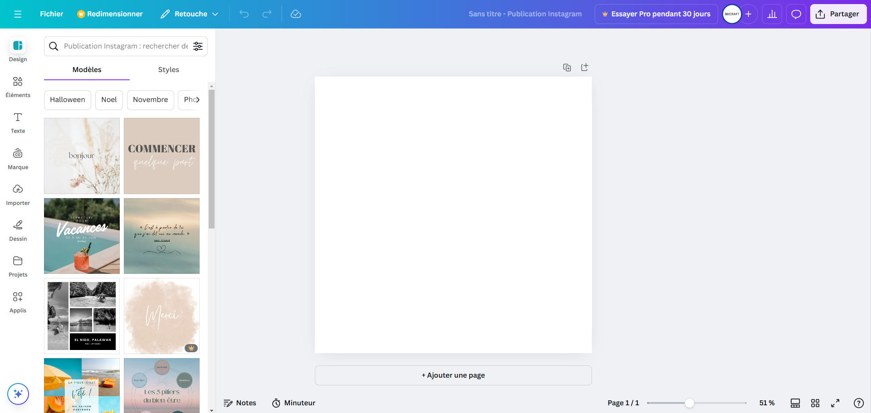
Task: Start the Minuteur timer
Action: tap(294, 403)
